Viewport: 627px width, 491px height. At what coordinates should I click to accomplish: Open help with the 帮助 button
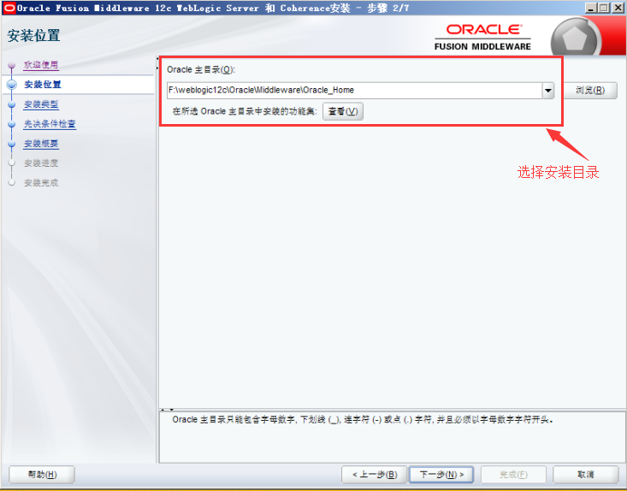click(42, 474)
